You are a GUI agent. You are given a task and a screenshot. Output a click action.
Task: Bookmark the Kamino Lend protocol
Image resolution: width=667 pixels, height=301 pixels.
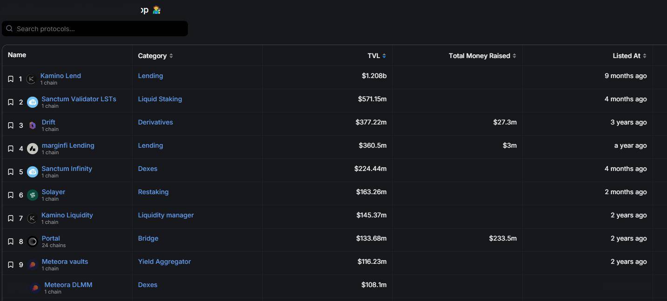[x=11, y=79]
